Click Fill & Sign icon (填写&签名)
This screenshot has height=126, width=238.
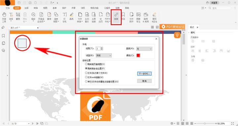click(154, 17)
